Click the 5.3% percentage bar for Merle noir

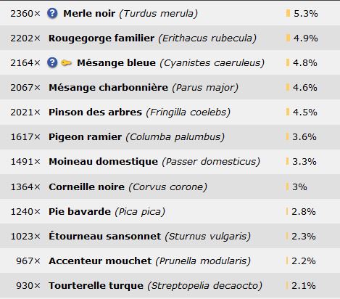coord(288,13)
